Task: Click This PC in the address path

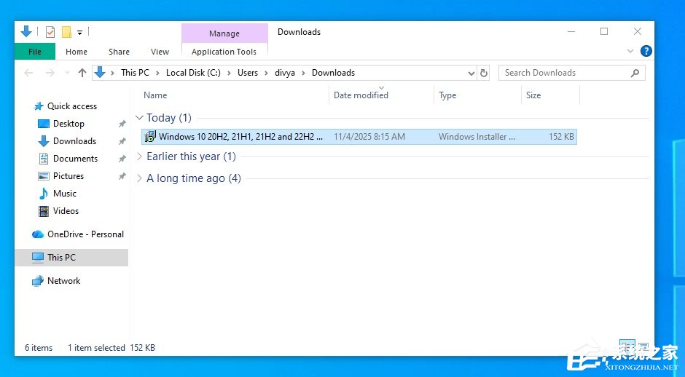Action: pos(135,73)
